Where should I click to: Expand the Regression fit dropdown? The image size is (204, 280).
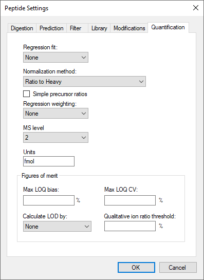pos(55,58)
